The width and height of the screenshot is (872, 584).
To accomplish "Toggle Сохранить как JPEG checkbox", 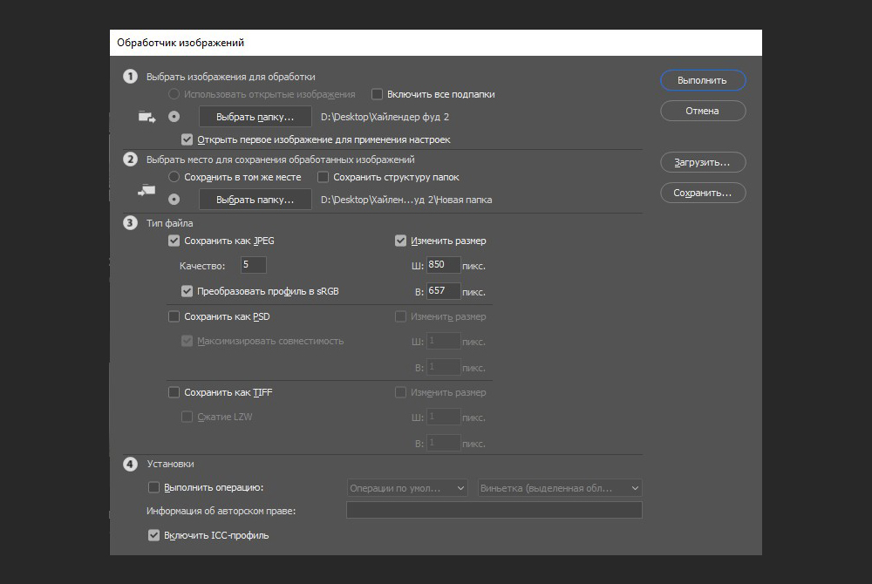I will pyautogui.click(x=174, y=241).
